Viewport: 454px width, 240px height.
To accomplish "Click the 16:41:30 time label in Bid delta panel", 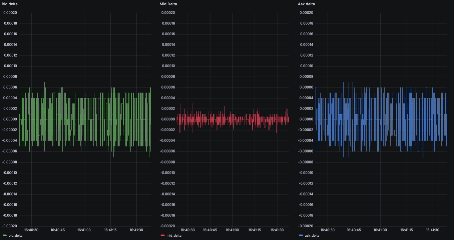I will point(136,230).
